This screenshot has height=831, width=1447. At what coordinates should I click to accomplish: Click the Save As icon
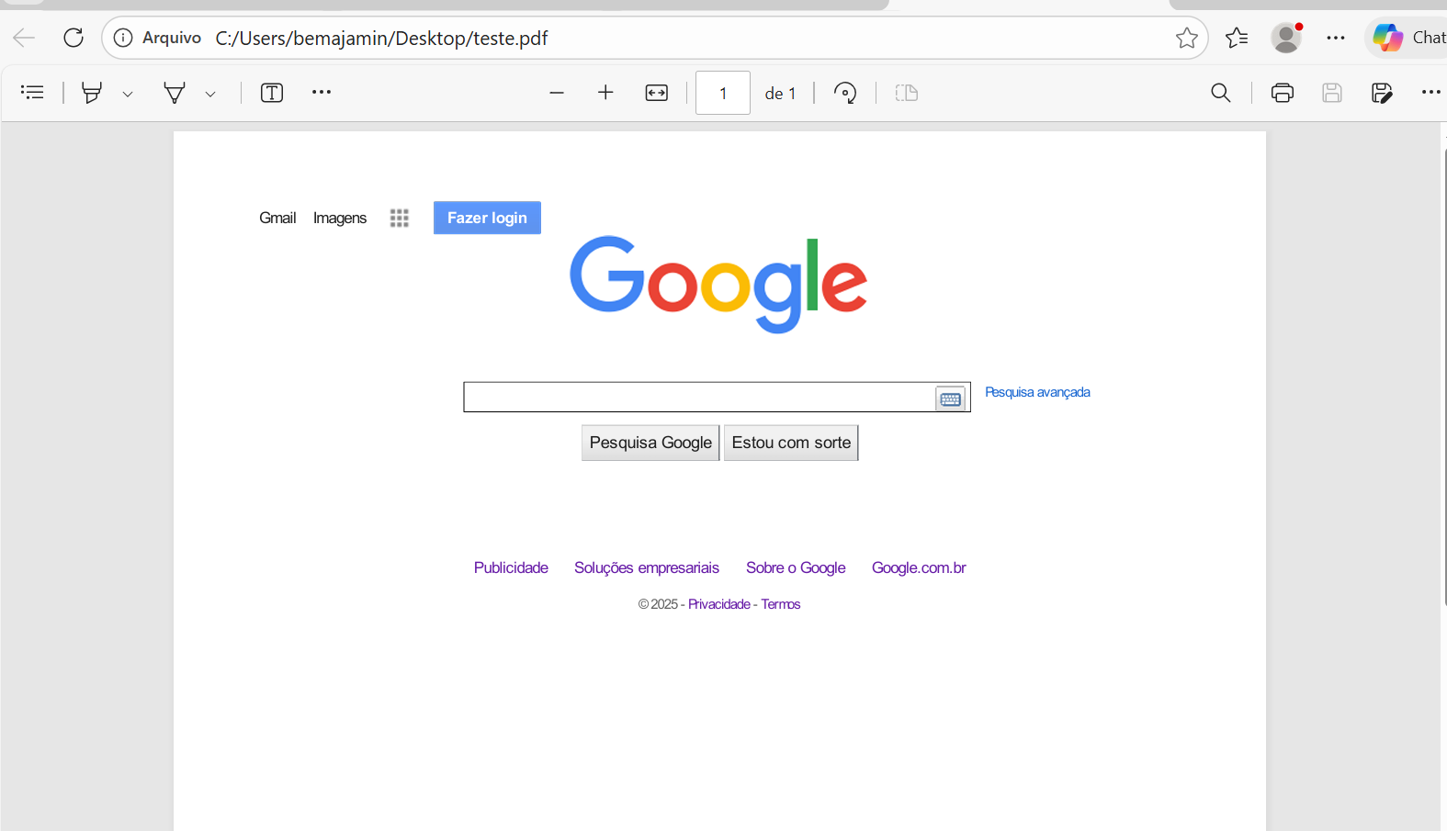tap(1381, 93)
